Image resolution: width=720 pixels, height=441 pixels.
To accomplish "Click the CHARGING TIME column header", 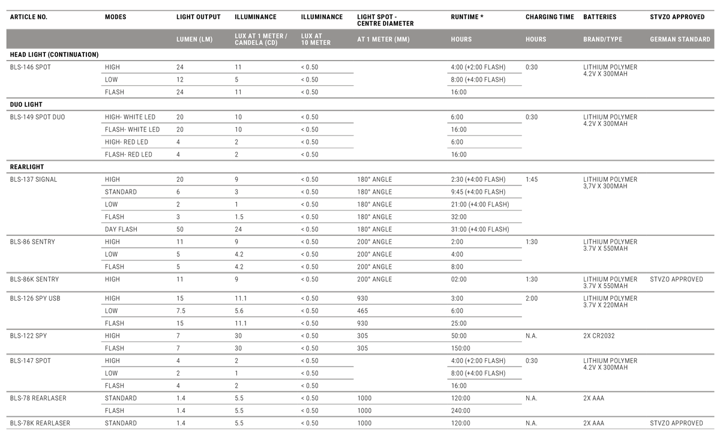I will pyautogui.click(x=550, y=17).
